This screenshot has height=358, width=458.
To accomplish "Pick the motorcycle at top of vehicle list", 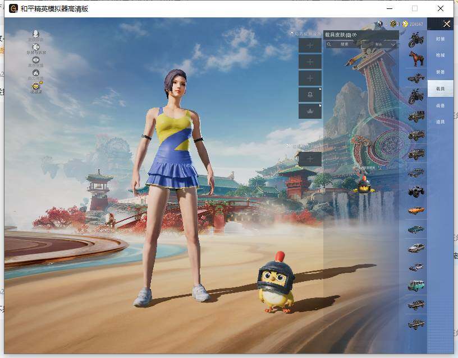I will (416, 39).
